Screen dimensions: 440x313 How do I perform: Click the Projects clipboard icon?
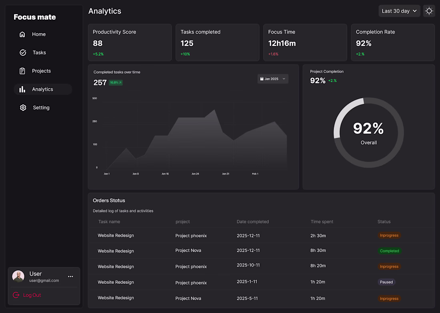coord(22,71)
